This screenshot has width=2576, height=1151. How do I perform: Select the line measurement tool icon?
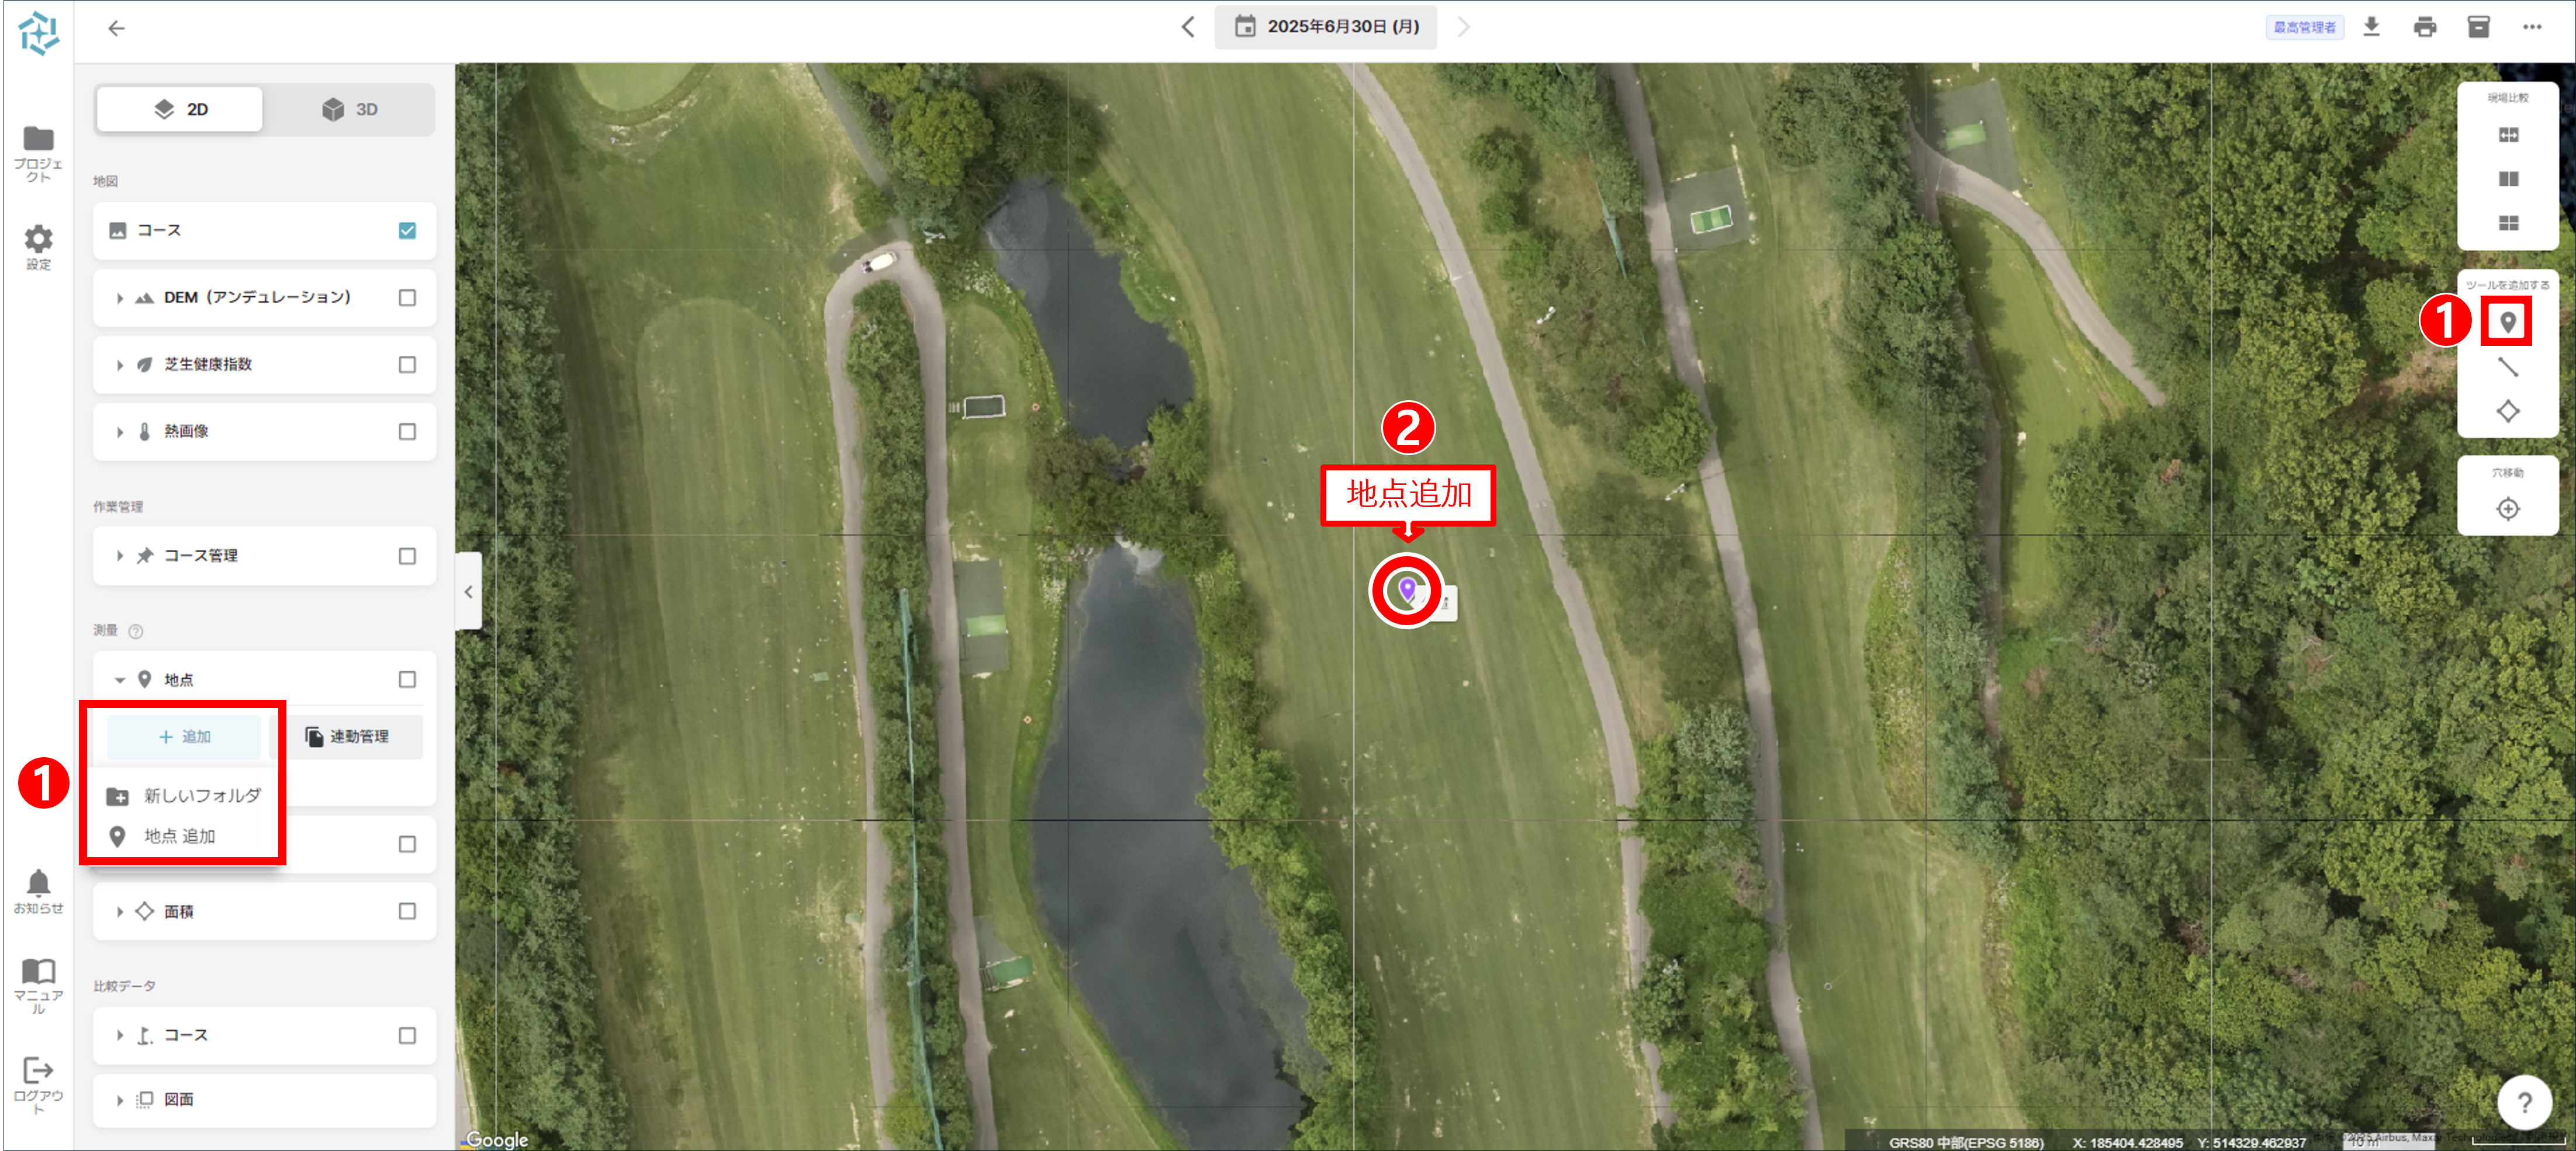[2507, 367]
